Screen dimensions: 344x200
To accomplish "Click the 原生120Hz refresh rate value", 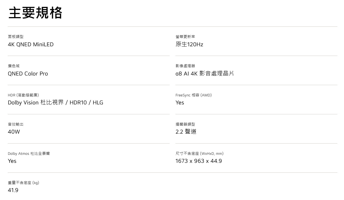I will point(189,44).
